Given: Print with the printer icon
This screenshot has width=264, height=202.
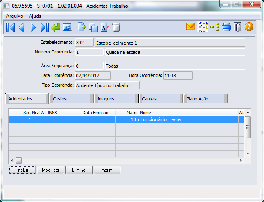Looking at the screenshot, I should point(226,27).
